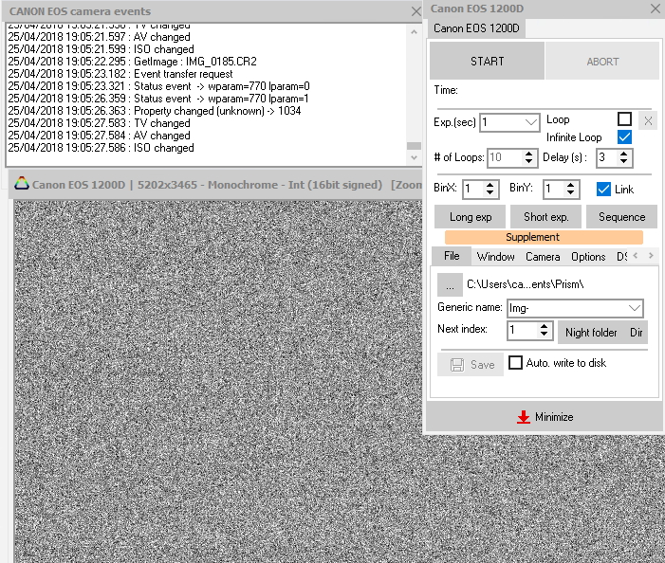Click the Prism logo icon in image title
Image resolution: width=665 pixels, height=563 pixels.
click(x=21, y=184)
